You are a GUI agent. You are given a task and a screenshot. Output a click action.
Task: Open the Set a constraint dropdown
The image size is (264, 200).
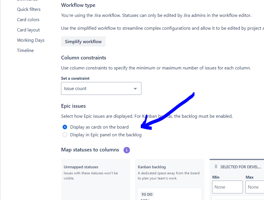[101, 89]
